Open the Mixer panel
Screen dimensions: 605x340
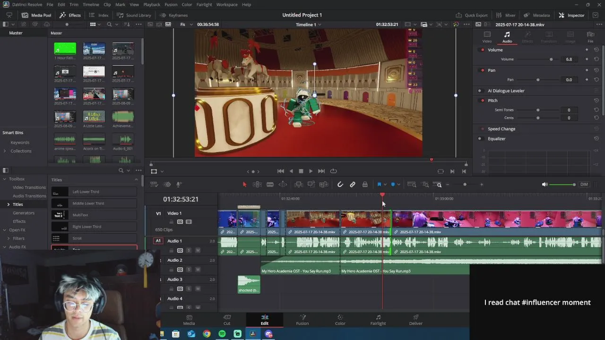click(x=506, y=15)
